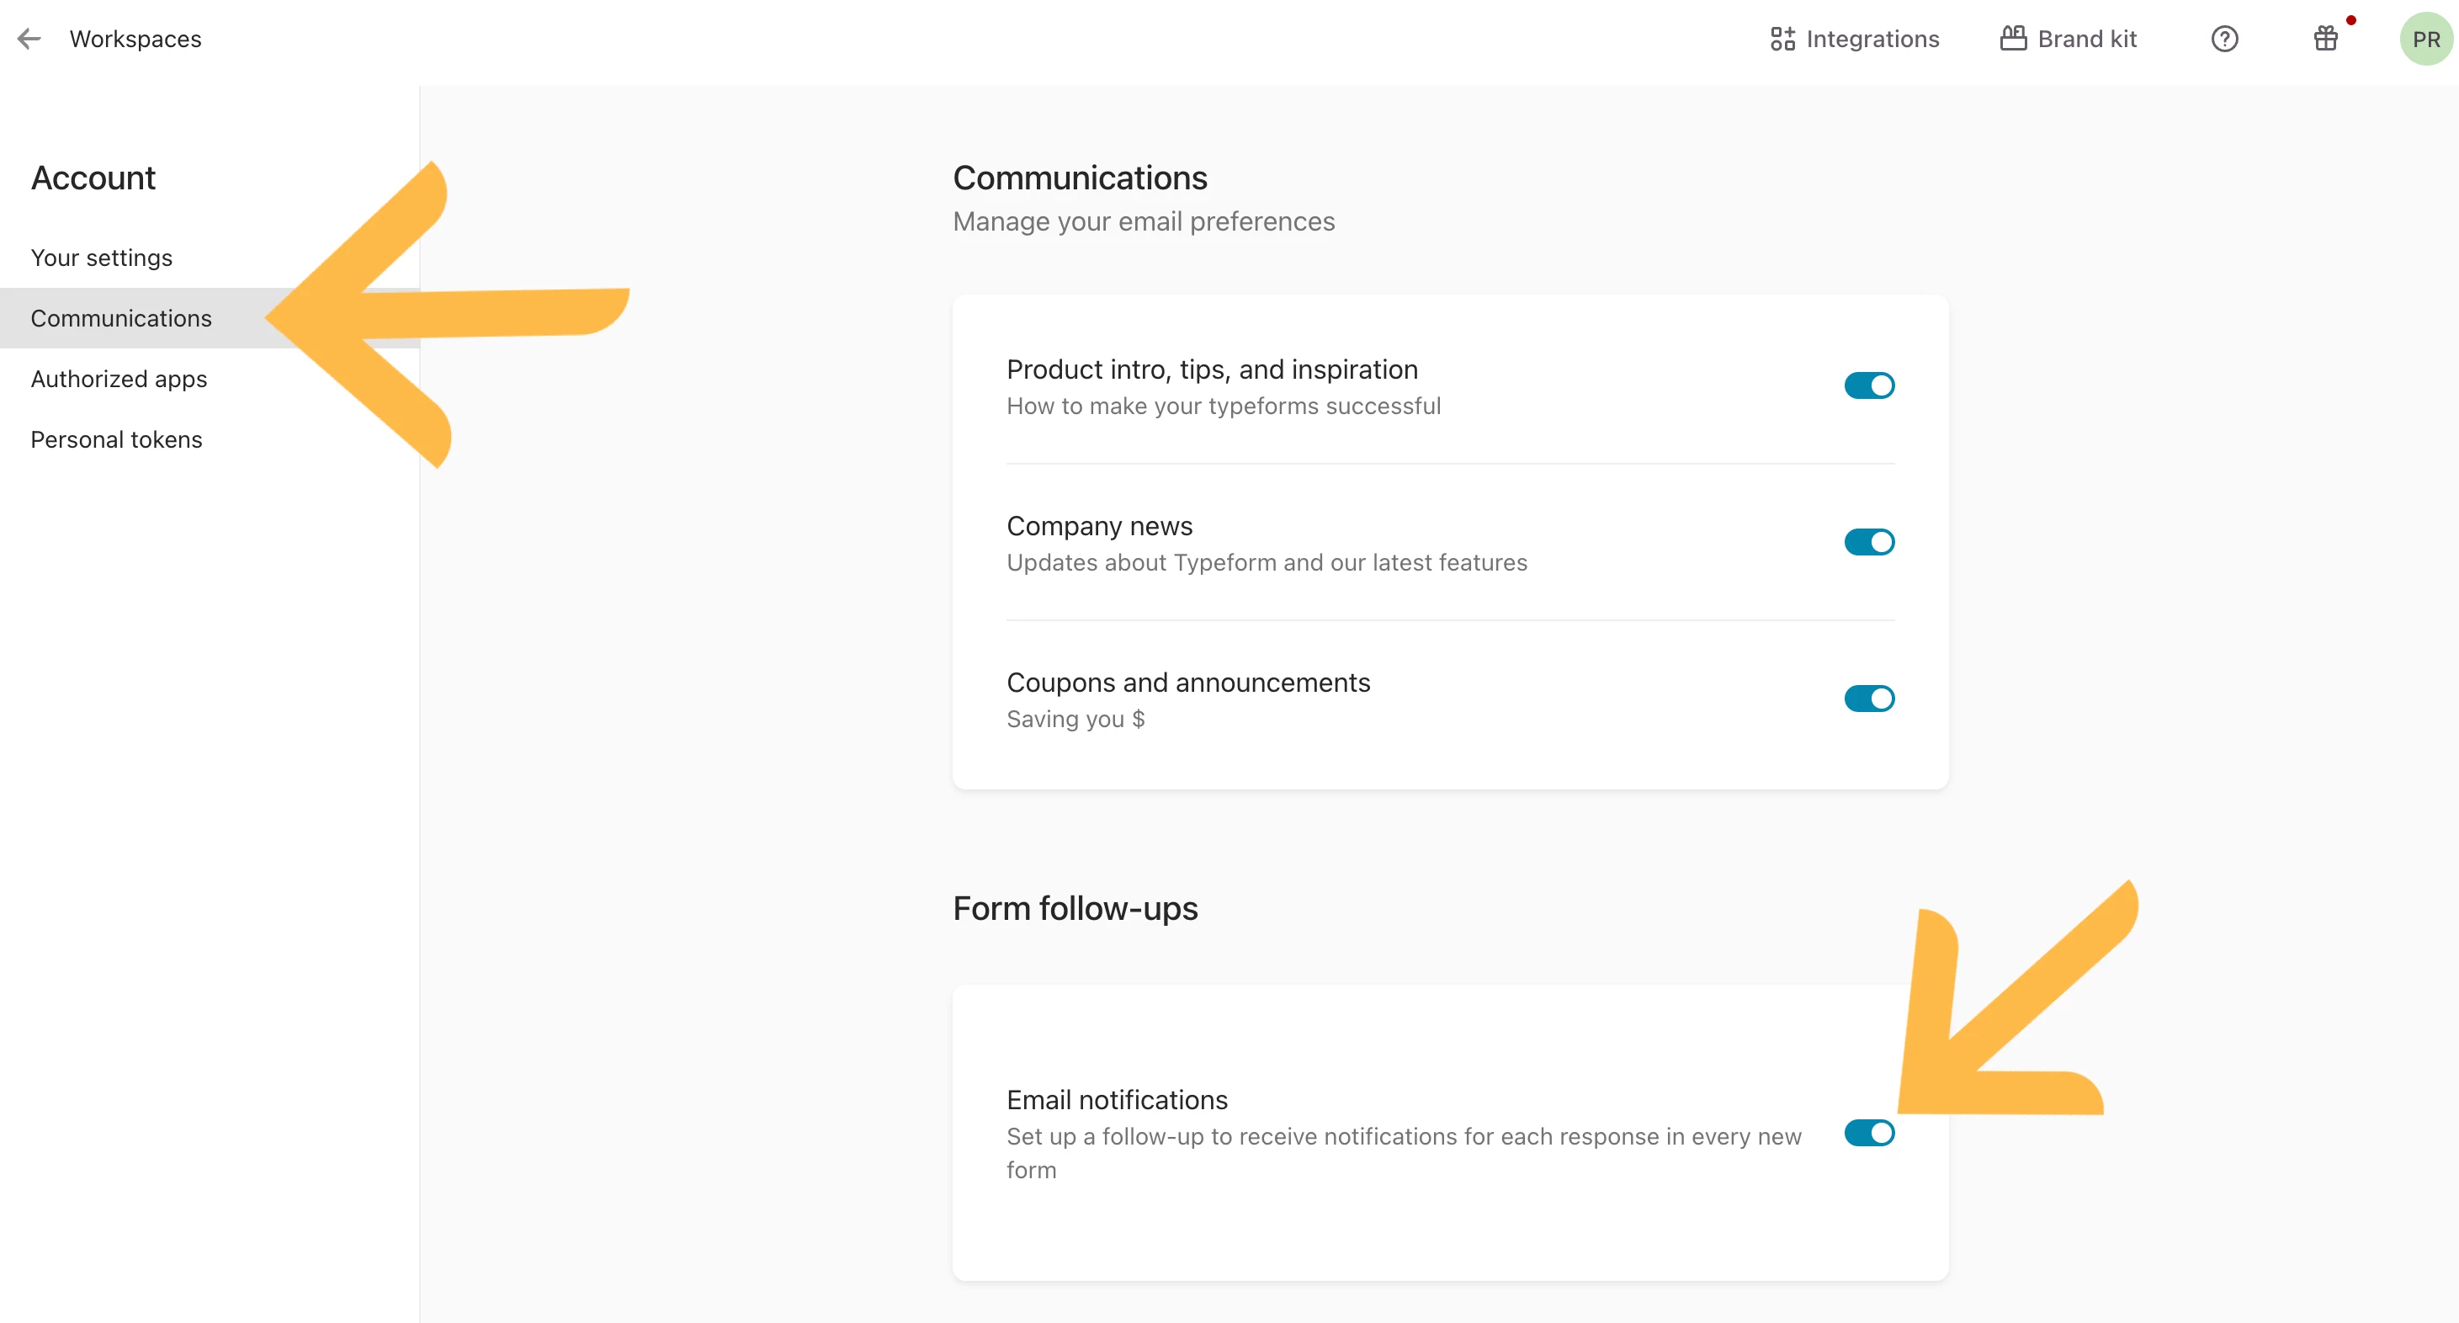Image resolution: width=2459 pixels, height=1323 pixels.
Task: Open the PR profile avatar
Action: pos(2424,40)
